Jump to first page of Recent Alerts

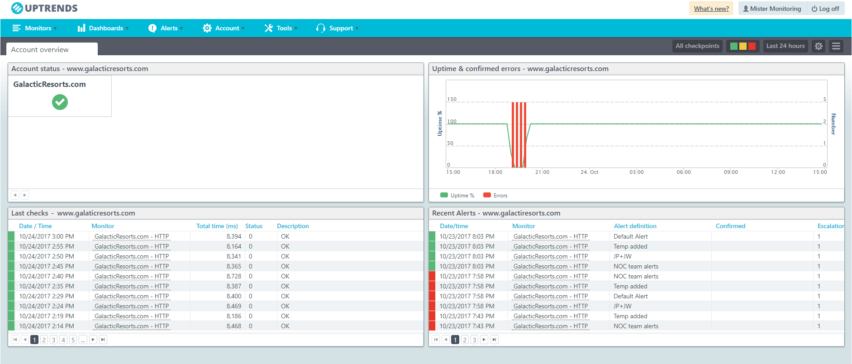(436, 340)
